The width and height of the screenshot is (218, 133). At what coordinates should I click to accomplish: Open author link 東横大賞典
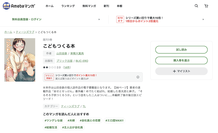(x=77, y=53)
